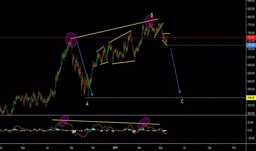This screenshot has width=256, height=151.
Task: Click the 625.00 price axis label
Action: (251, 73)
